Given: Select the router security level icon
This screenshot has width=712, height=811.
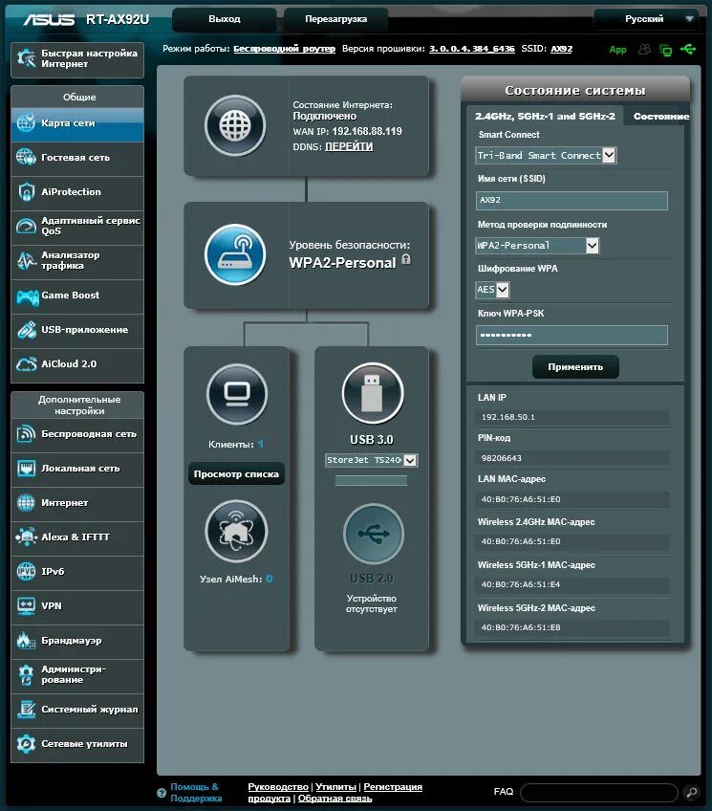Looking at the screenshot, I should click(235, 254).
